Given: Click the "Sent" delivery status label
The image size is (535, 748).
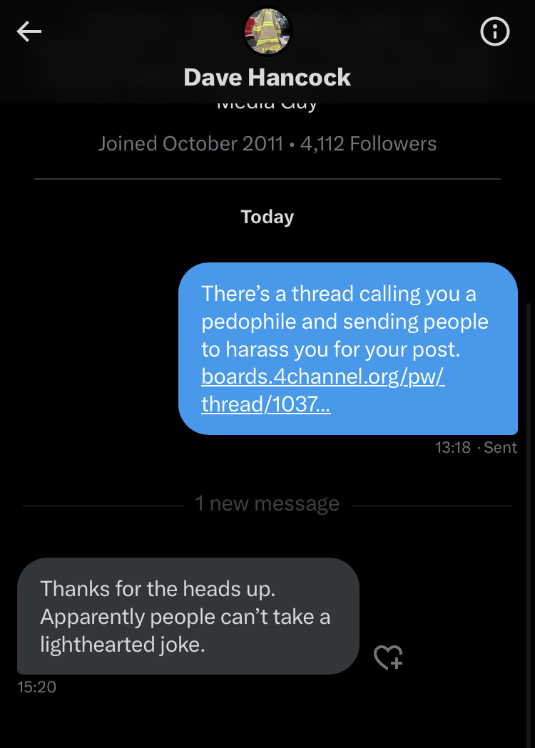Looking at the screenshot, I should coord(500,448).
